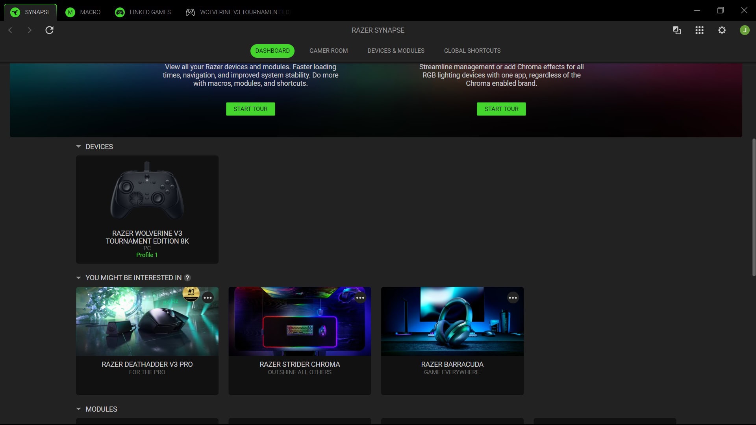Click the refresh icon

tap(50, 30)
